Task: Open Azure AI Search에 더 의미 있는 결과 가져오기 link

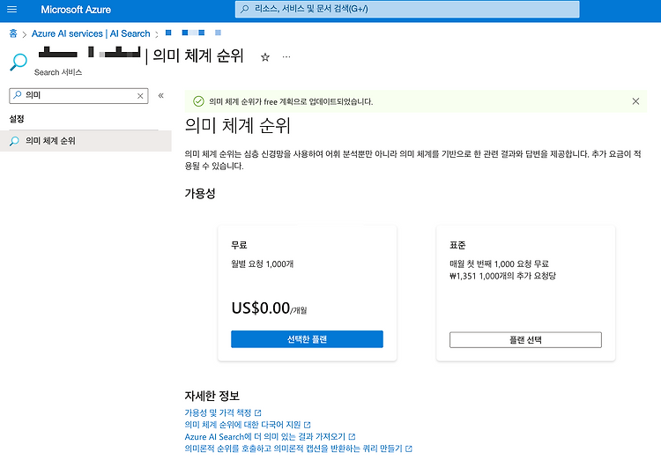Action: pyautogui.click(x=270, y=437)
